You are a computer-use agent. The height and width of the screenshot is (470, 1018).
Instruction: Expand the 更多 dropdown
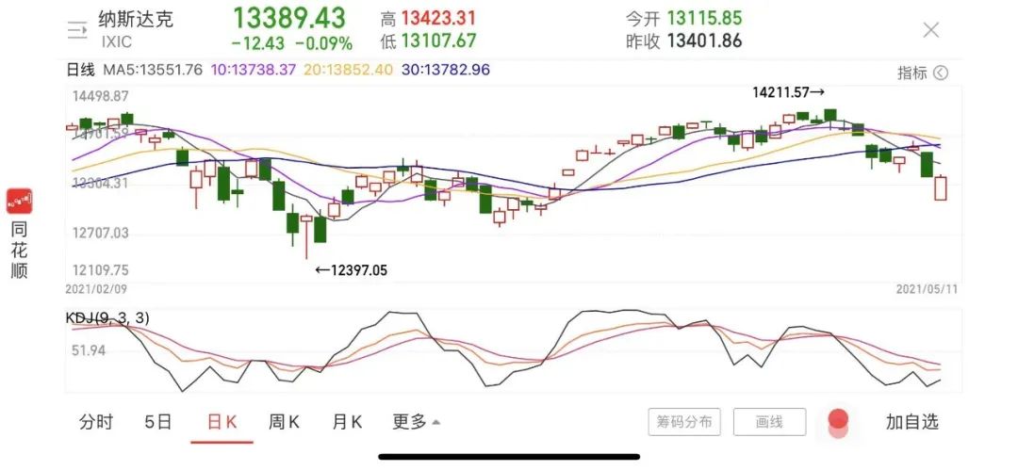point(417,422)
